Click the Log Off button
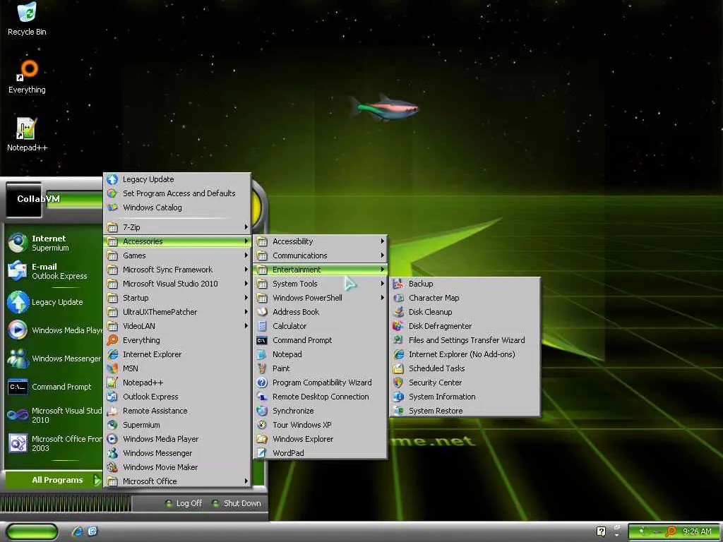 coord(184,504)
